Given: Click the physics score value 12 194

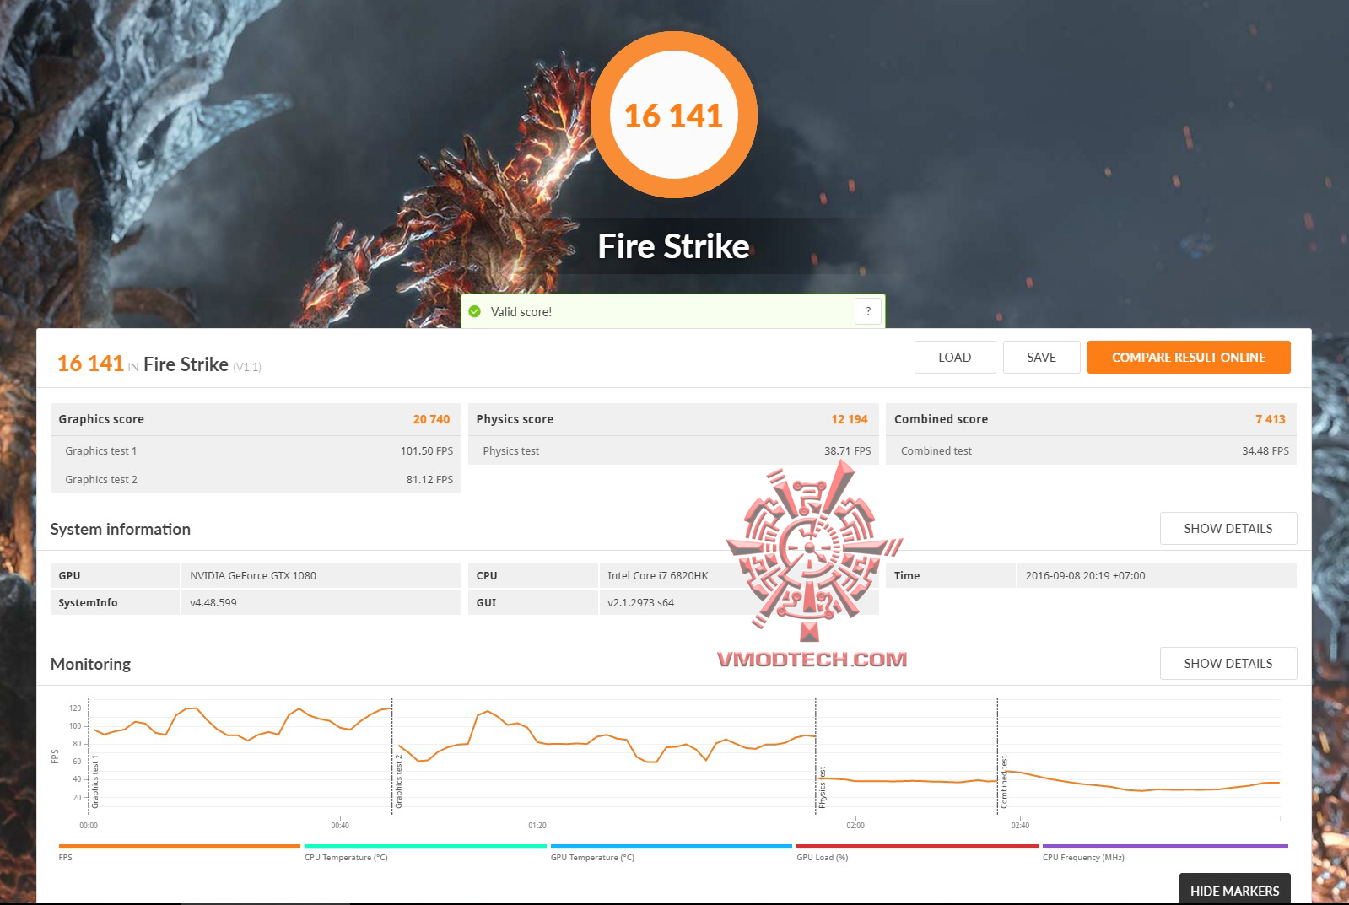Looking at the screenshot, I should (x=849, y=419).
